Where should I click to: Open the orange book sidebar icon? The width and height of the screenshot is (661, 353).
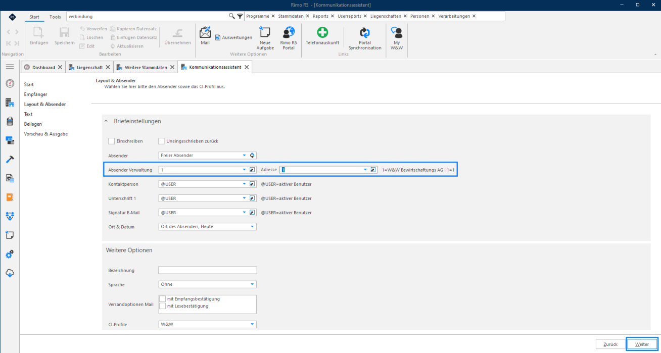10,197
